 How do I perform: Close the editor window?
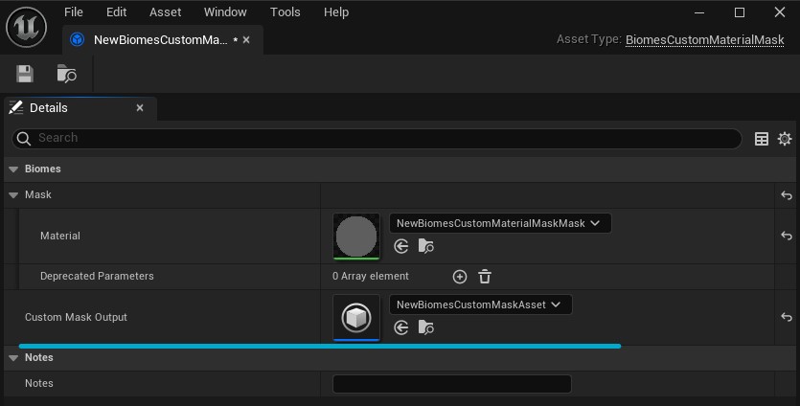[780, 12]
